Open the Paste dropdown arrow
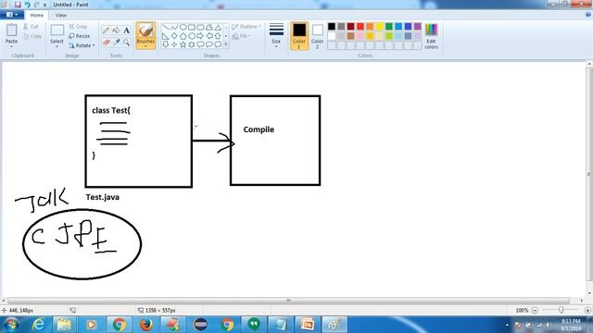Viewport: 593px width, 333px height. click(11, 46)
